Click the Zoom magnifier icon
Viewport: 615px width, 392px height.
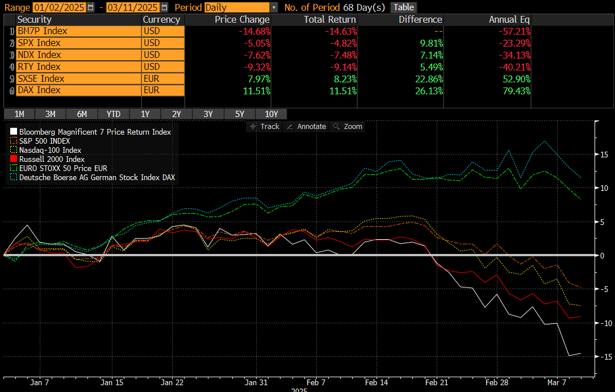point(336,126)
